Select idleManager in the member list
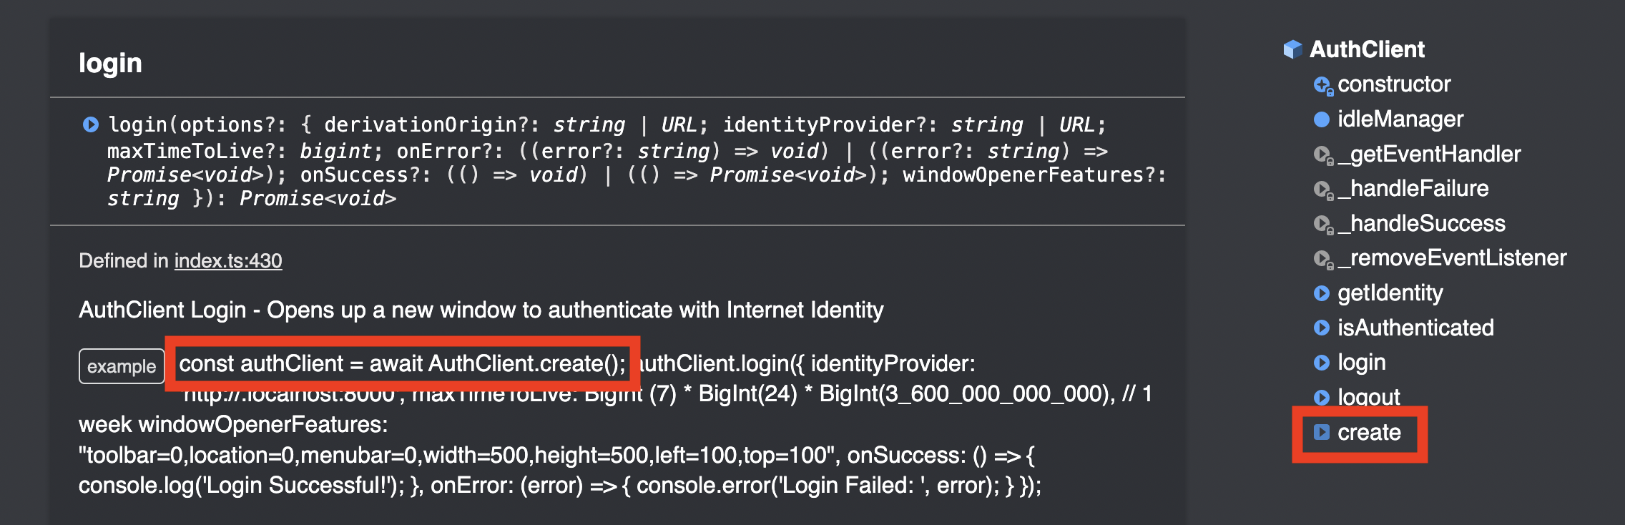Image resolution: width=1625 pixels, height=525 pixels. 1400,119
